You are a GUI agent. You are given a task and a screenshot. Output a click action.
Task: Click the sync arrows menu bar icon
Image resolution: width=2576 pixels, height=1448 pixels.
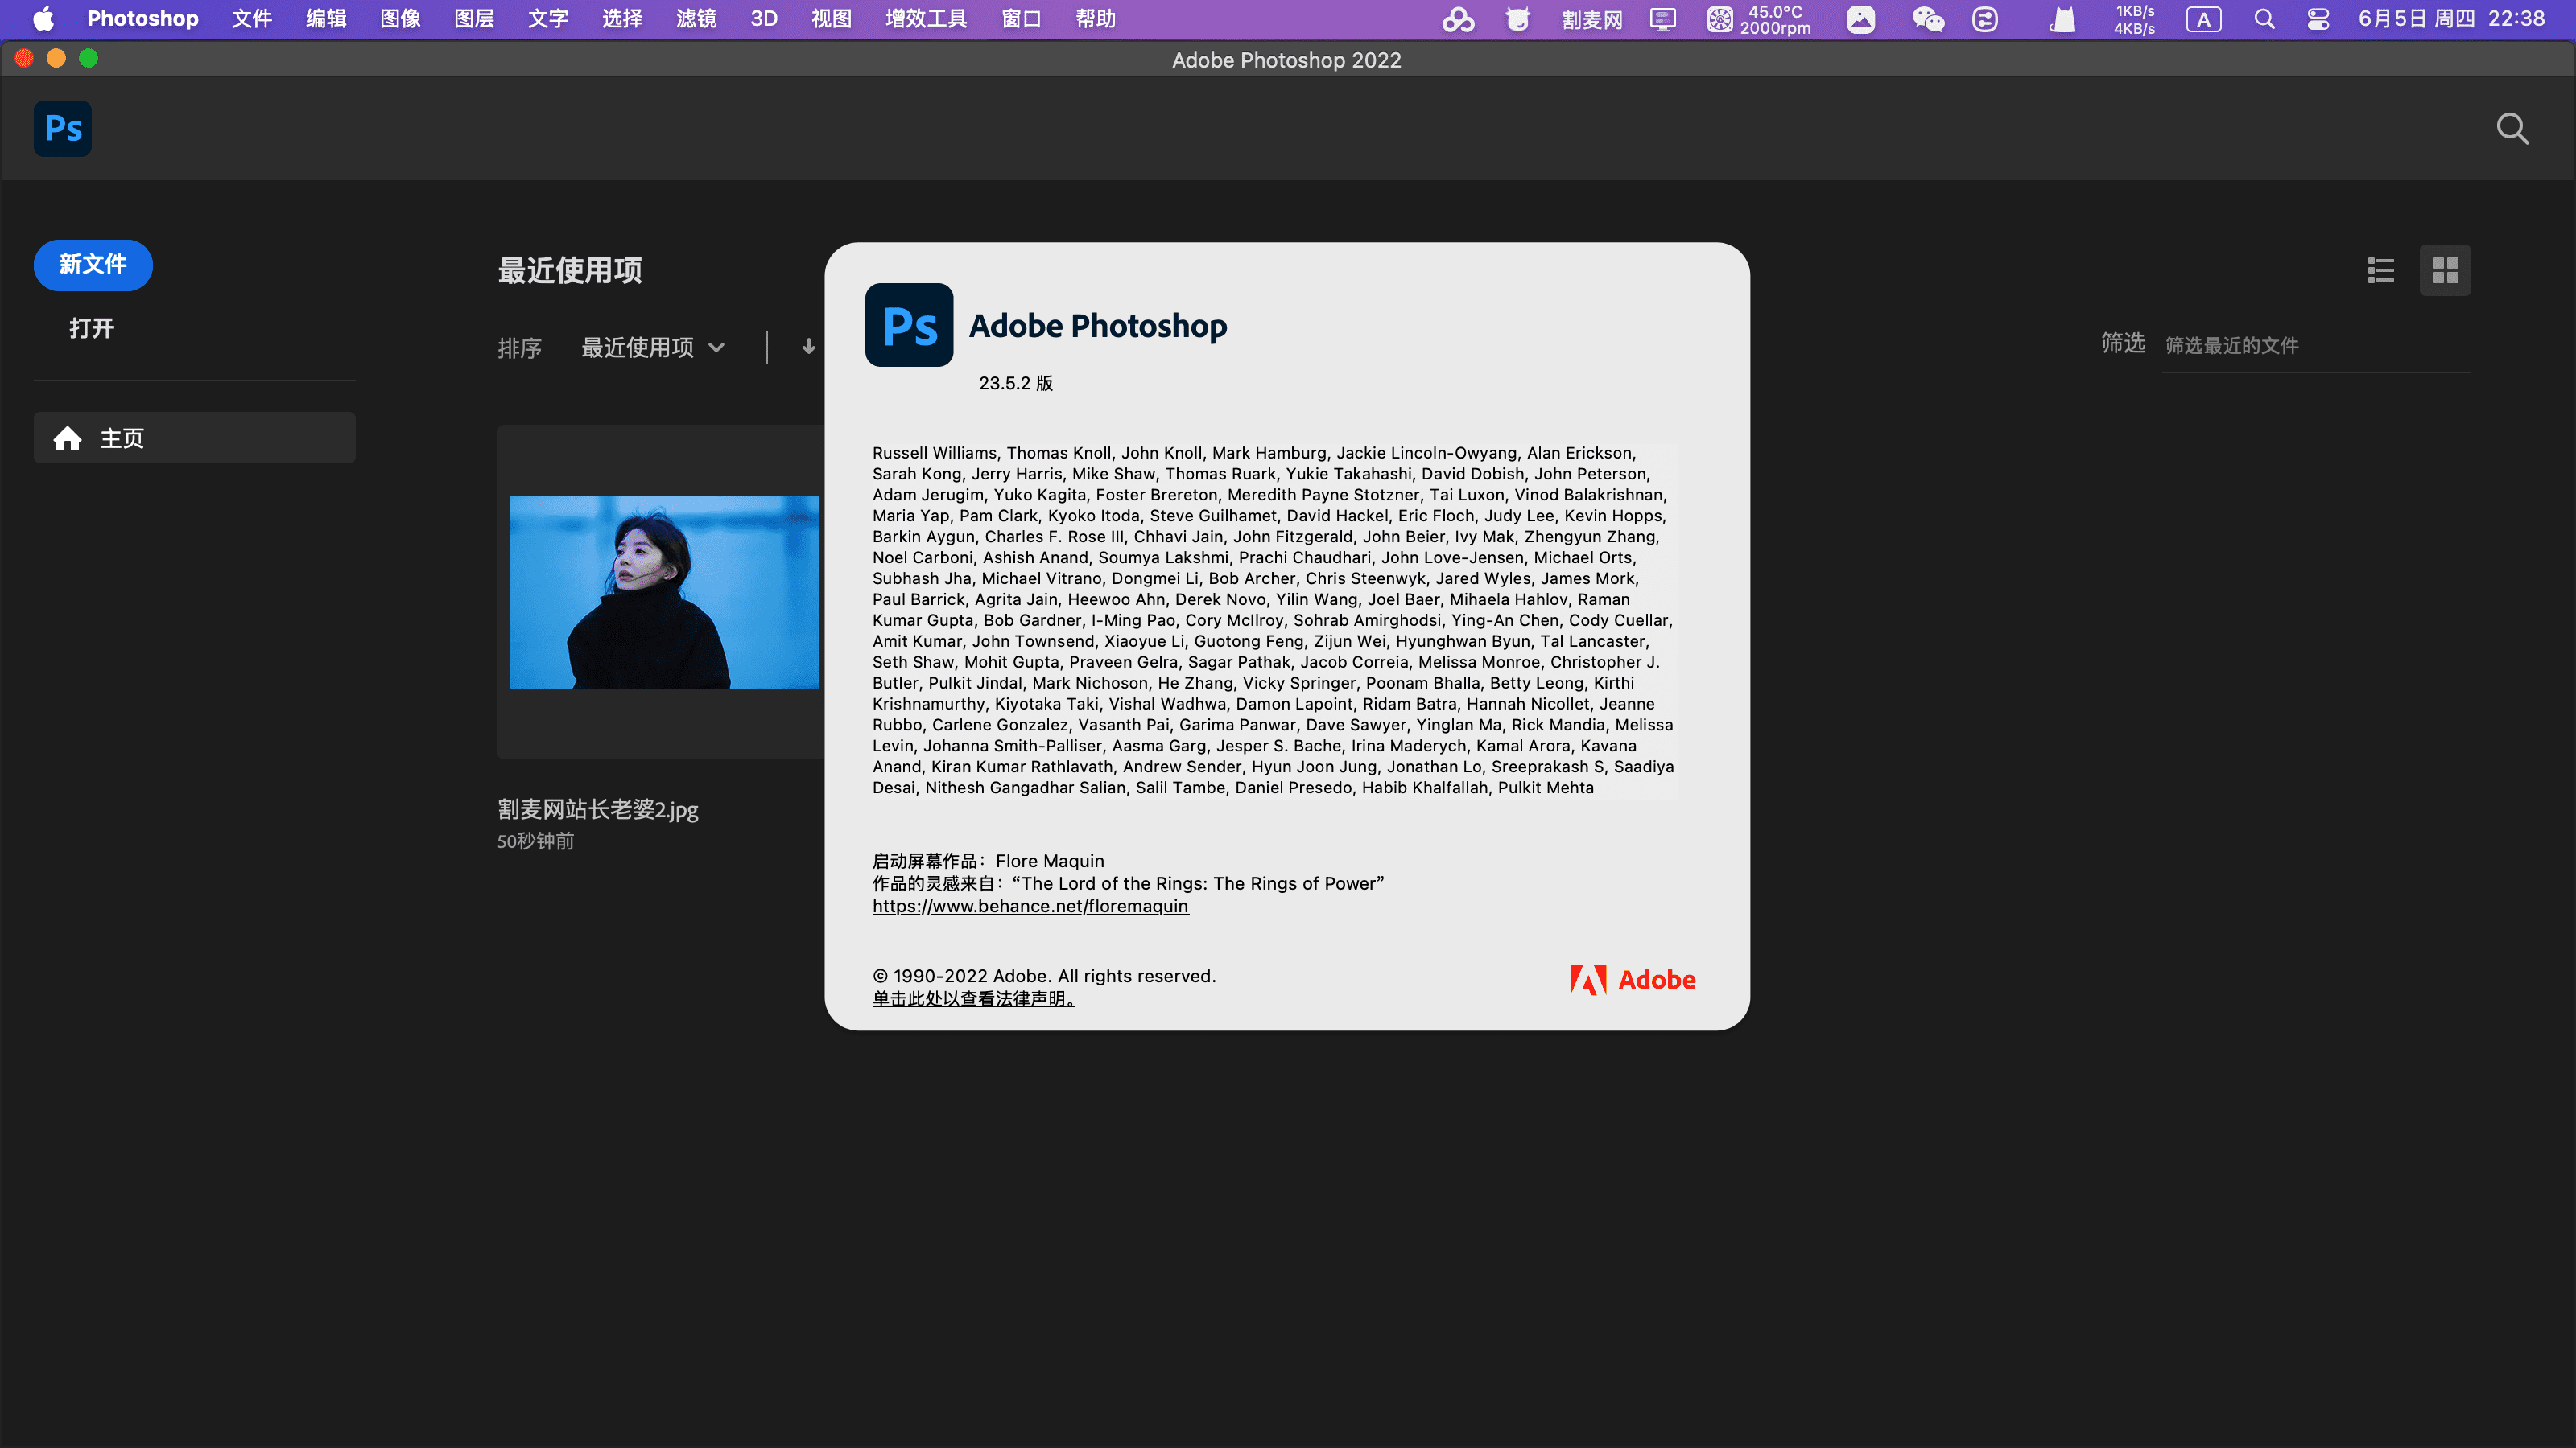point(1984,19)
